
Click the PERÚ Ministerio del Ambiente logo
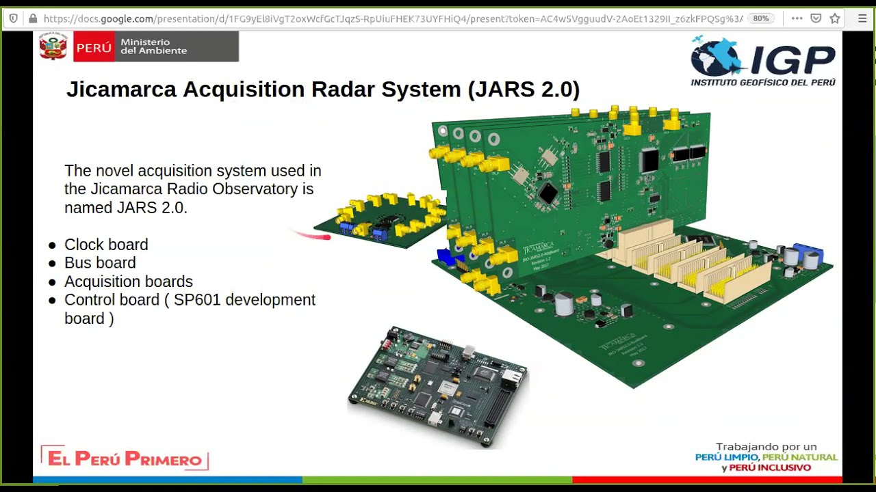(x=139, y=46)
